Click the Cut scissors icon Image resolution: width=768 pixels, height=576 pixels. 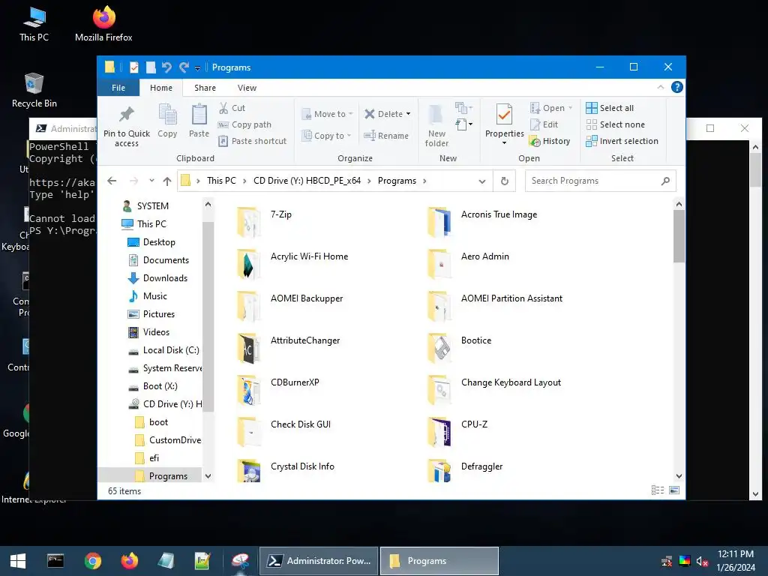point(223,108)
